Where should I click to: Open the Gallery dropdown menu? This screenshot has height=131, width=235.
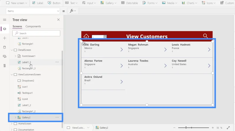tap(108, 3)
